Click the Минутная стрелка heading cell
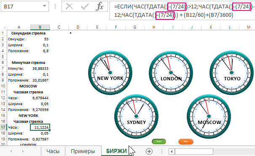 click(28, 63)
